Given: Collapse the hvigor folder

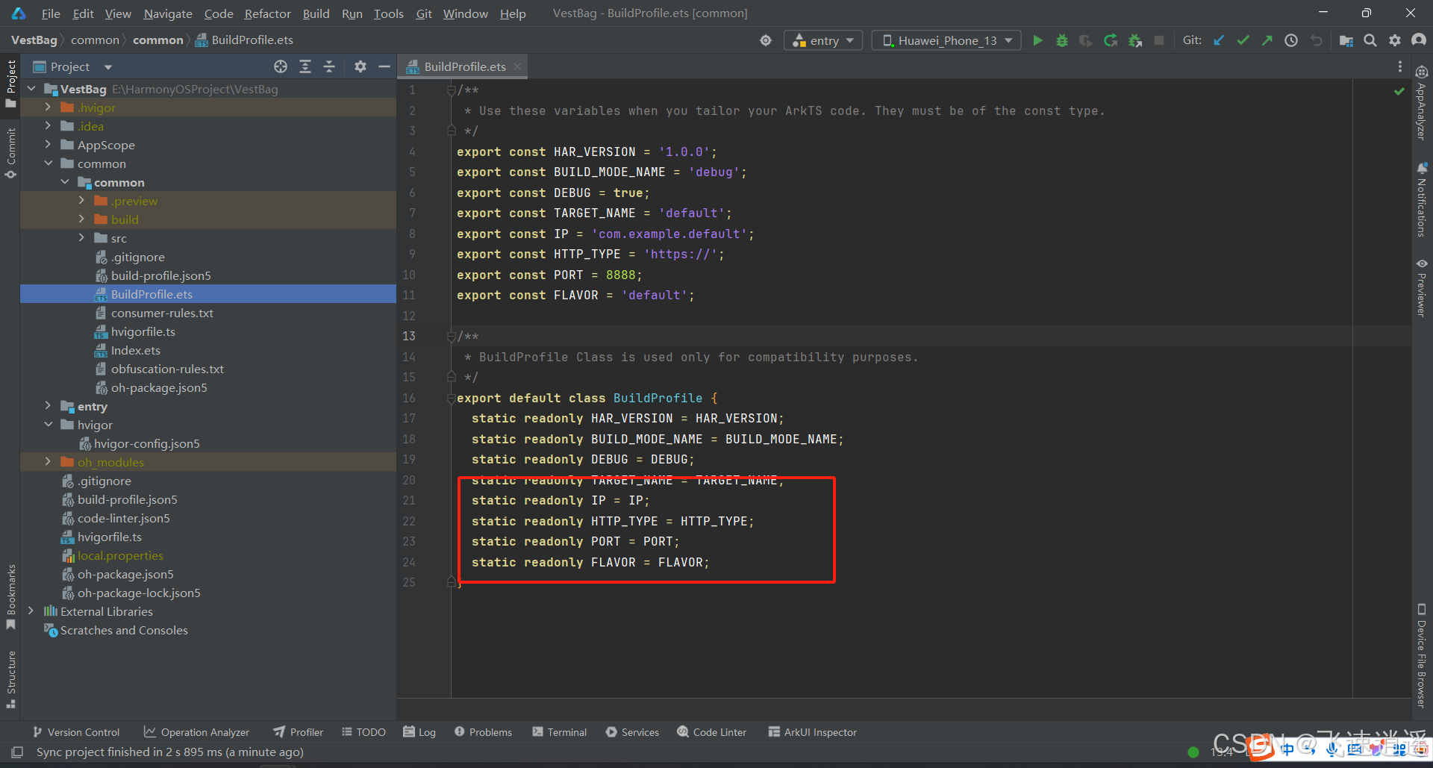Looking at the screenshot, I should pyautogui.click(x=48, y=425).
